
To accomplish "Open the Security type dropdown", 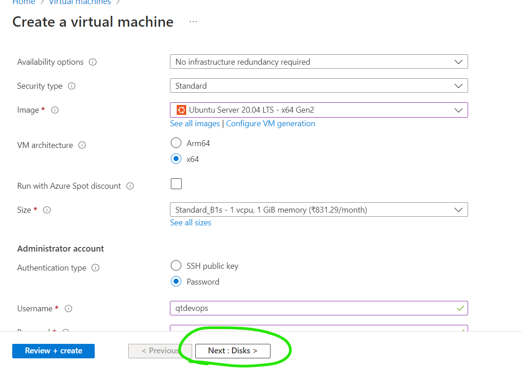I will (x=319, y=86).
